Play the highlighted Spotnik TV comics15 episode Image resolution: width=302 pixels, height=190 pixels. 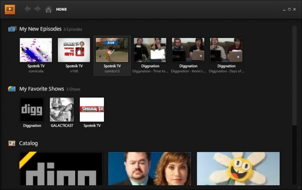coord(112,50)
